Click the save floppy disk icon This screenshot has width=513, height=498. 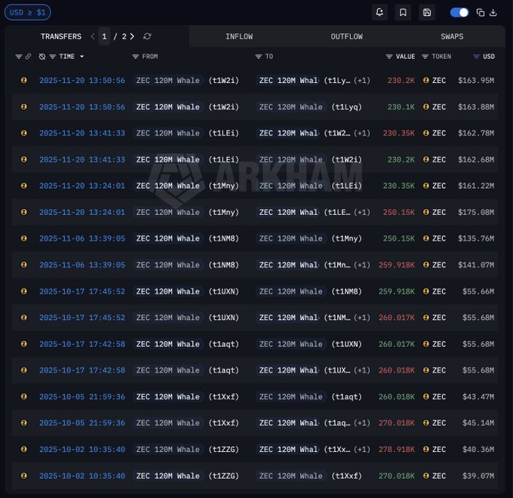pyautogui.click(x=427, y=12)
